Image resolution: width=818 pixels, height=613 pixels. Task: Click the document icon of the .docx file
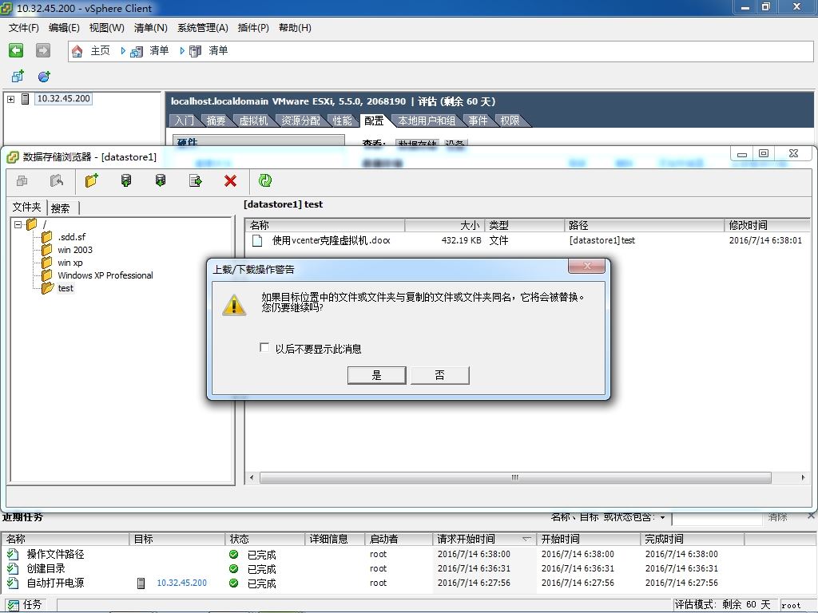(x=257, y=240)
